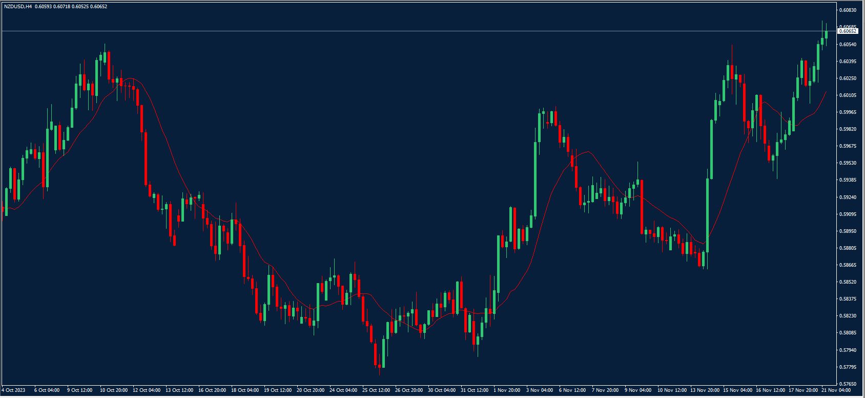Click the 0.59240 price scale label
The image size is (865, 398).
click(849, 197)
